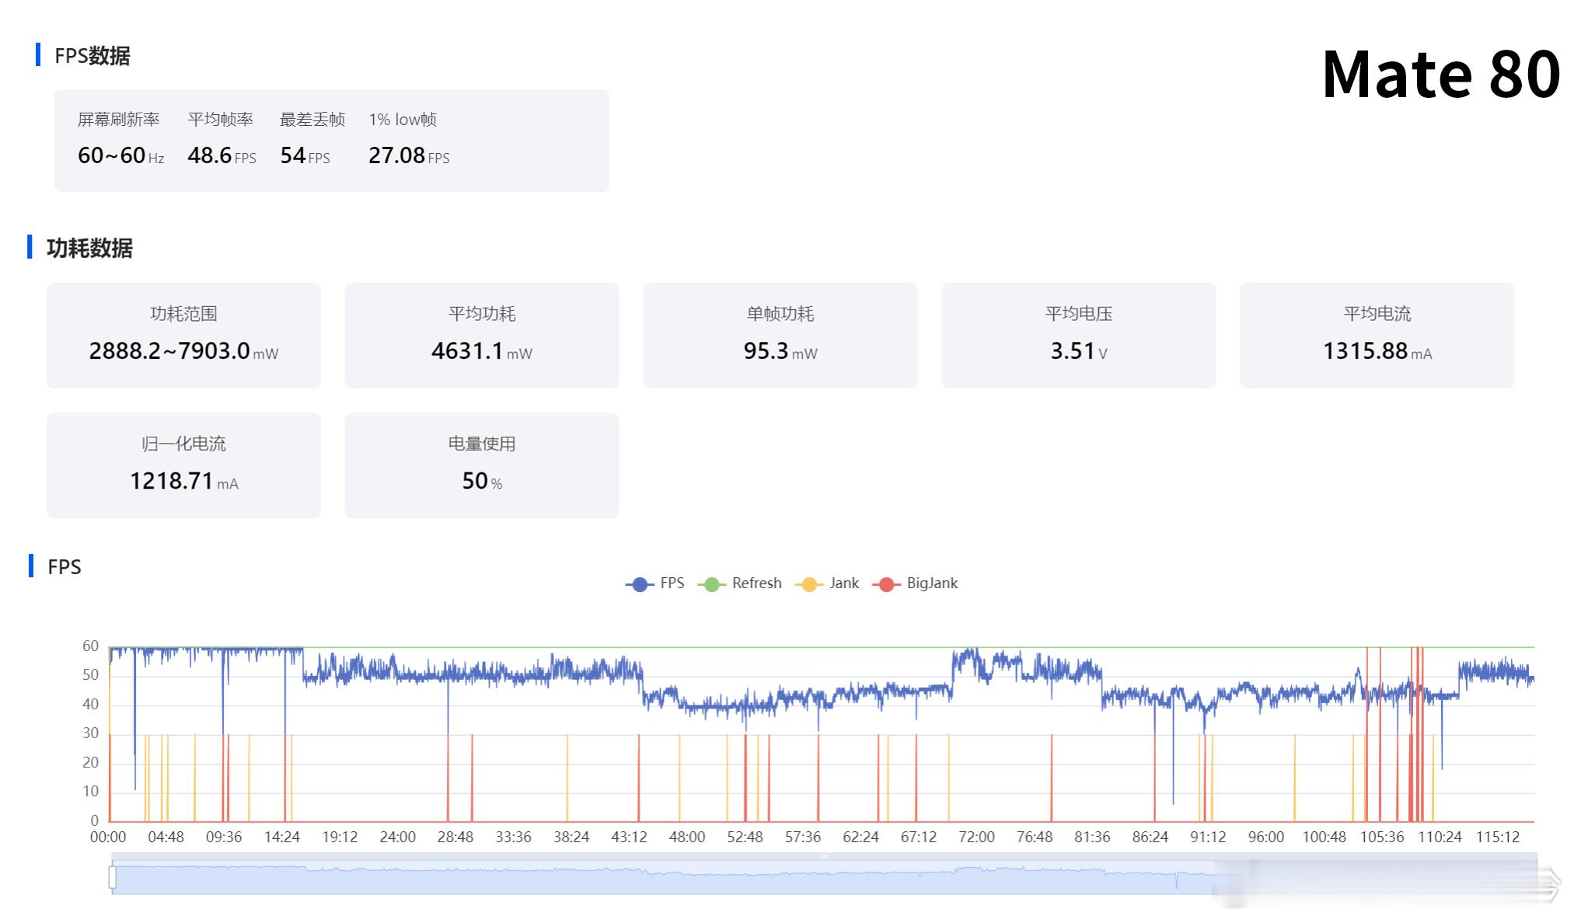The width and height of the screenshot is (1574, 923).
Task: Select the 平均电流 1315.88 mA card
Action: point(1377,336)
